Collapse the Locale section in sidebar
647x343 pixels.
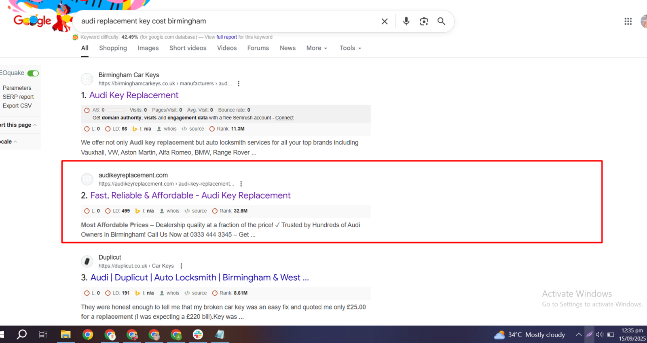9,142
